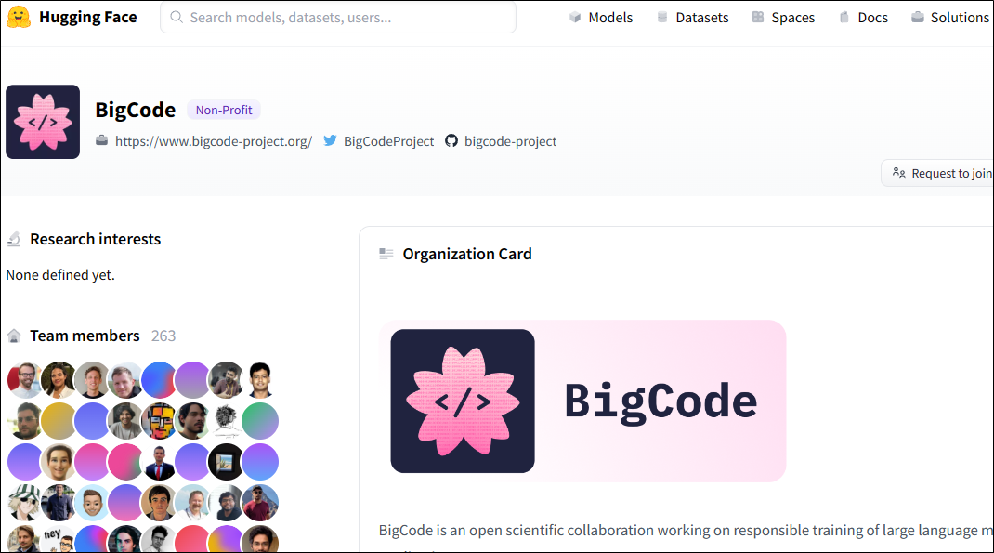Click the BigCode organization avatar logo
This screenshot has width=994, height=553.
43,122
